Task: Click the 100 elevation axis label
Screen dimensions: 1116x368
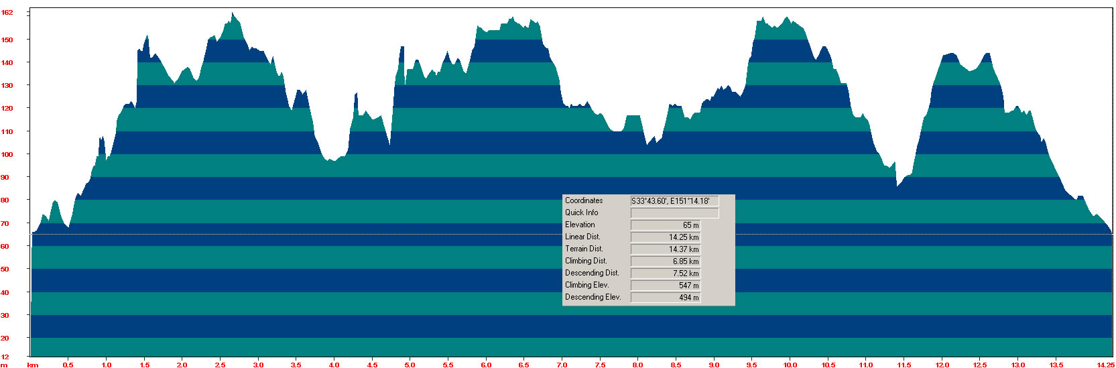Action: click(7, 154)
